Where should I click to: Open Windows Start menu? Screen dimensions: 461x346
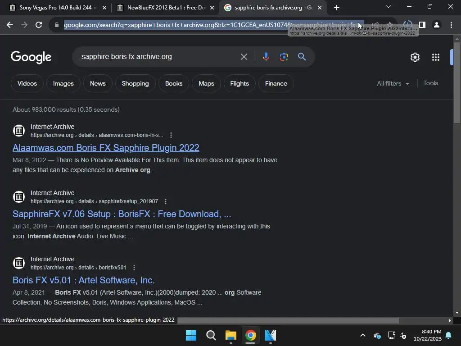click(191, 335)
